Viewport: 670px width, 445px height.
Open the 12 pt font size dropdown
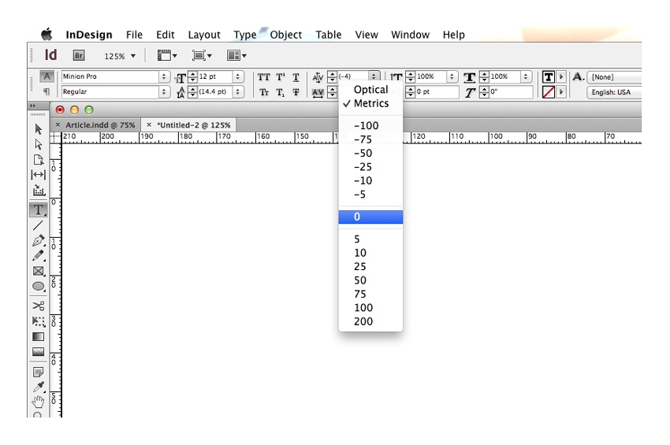(x=238, y=76)
